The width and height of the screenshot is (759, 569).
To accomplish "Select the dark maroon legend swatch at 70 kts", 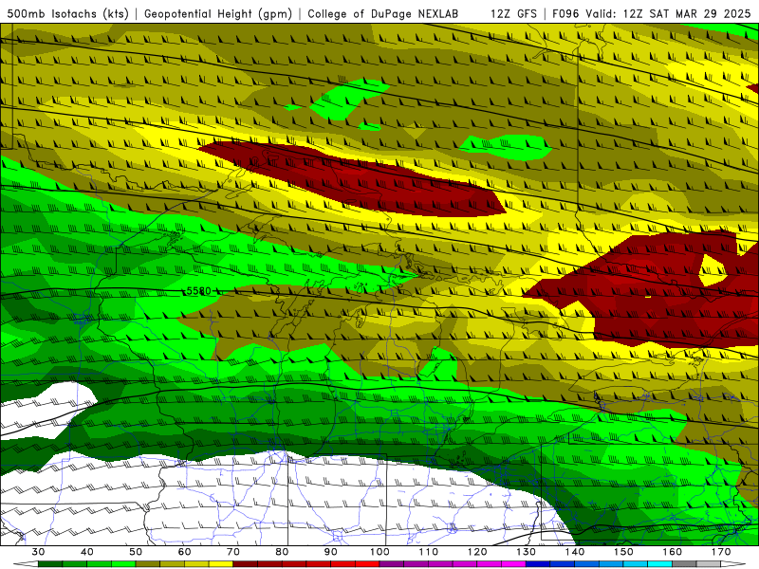I will click(x=246, y=564).
